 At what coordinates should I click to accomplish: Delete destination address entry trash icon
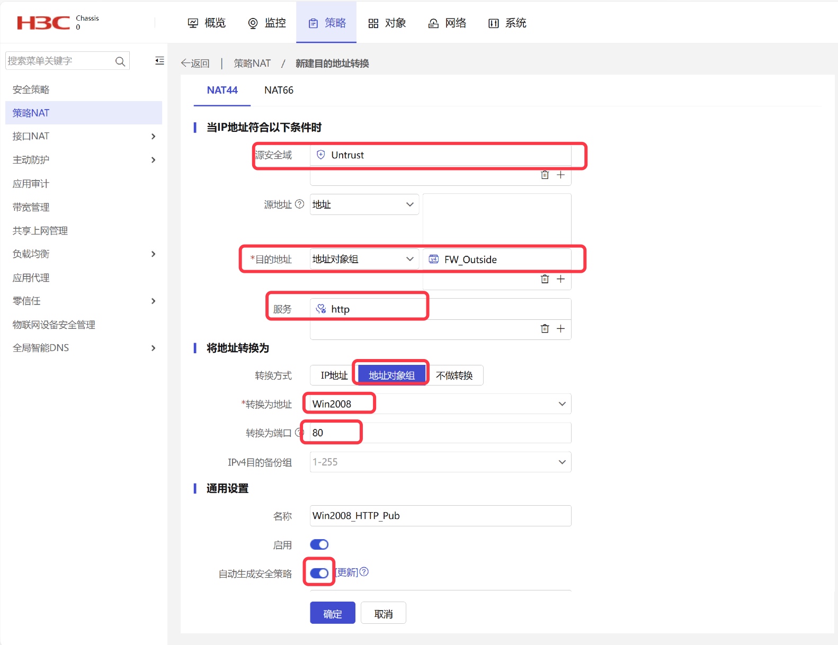point(545,279)
